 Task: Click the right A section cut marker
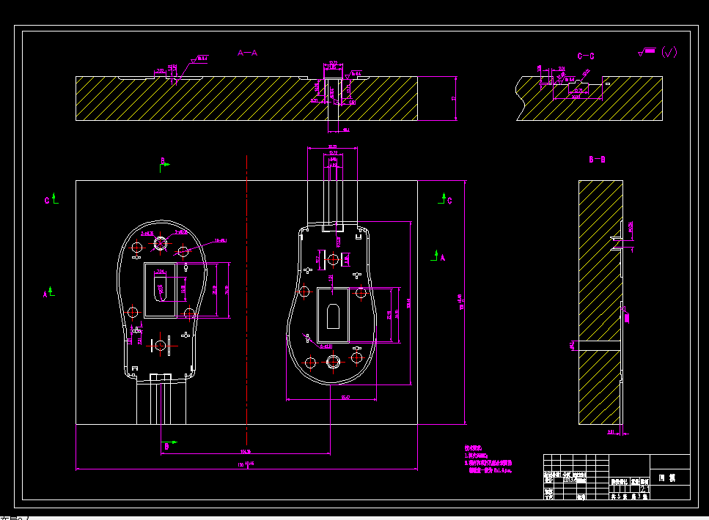coord(438,256)
